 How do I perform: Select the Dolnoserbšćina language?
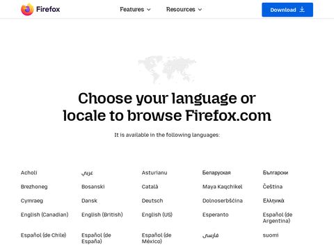pyautogui.click(x=223, y=201)
